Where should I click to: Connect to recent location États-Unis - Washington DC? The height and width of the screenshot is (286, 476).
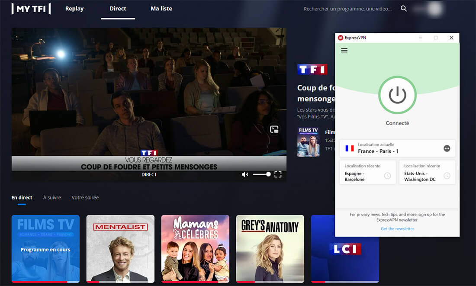click(427, 173)
